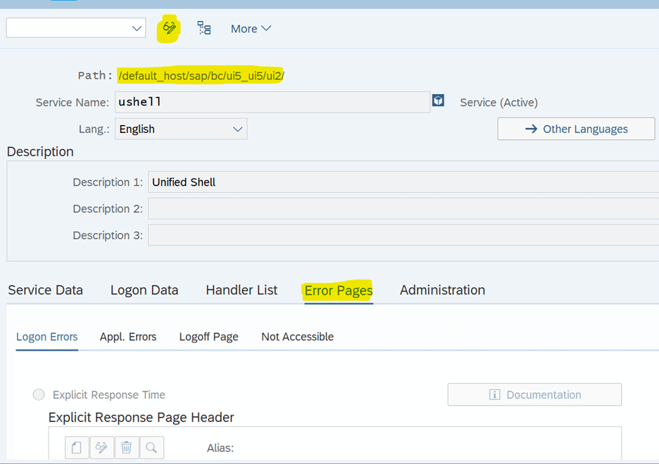Click the Other Languages button

(576, 129)
